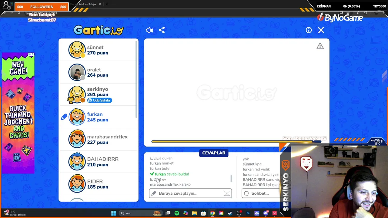The height and width of the screenshot is (218, 388).
Task: Open Photoshop from the taskbar
Action: coord(248,213)
